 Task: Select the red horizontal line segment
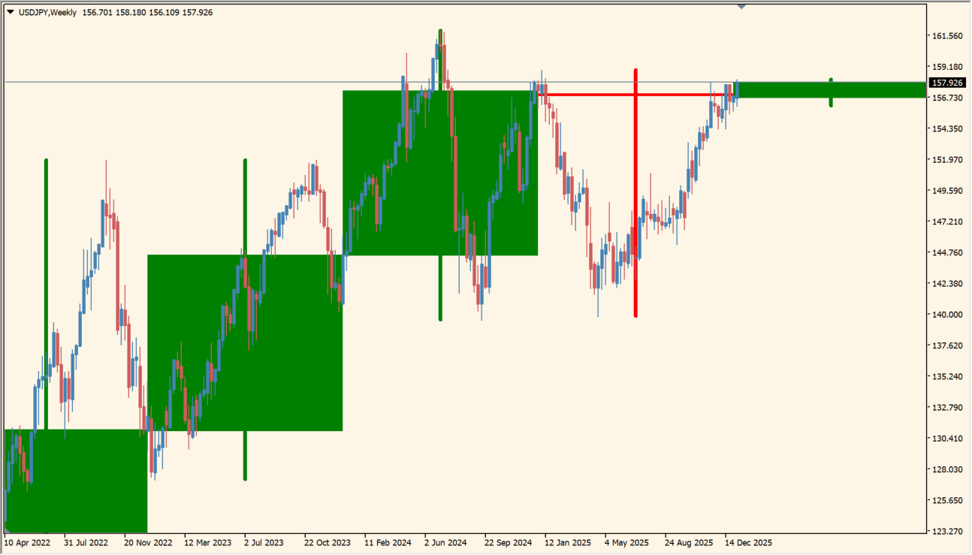pos(593,95)
